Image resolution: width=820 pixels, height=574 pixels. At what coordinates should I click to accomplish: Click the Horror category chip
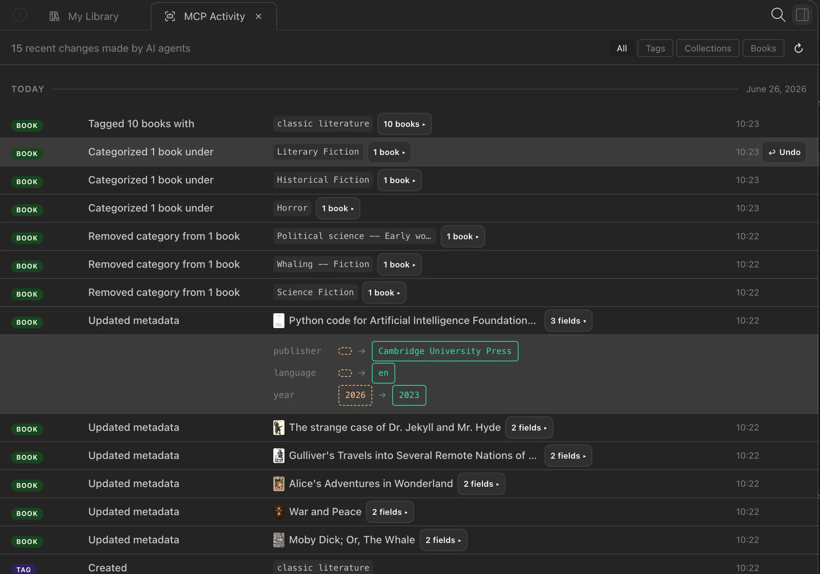293,208
